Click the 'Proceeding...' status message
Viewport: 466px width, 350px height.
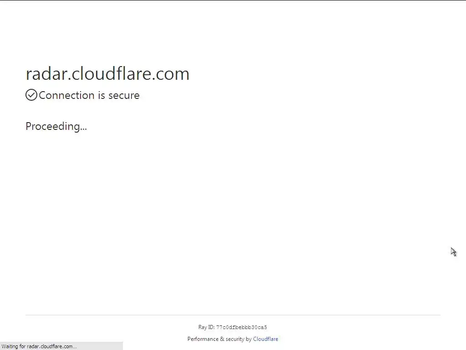56,126
